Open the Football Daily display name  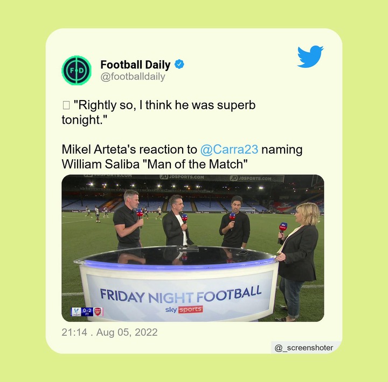pyautogui.click(x=135, y=65)
